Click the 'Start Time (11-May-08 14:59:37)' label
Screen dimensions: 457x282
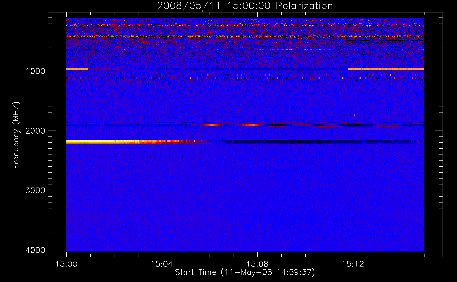tap(245, 272)
